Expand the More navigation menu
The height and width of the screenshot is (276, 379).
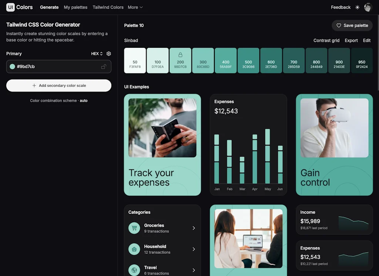(x=135, y=7)
